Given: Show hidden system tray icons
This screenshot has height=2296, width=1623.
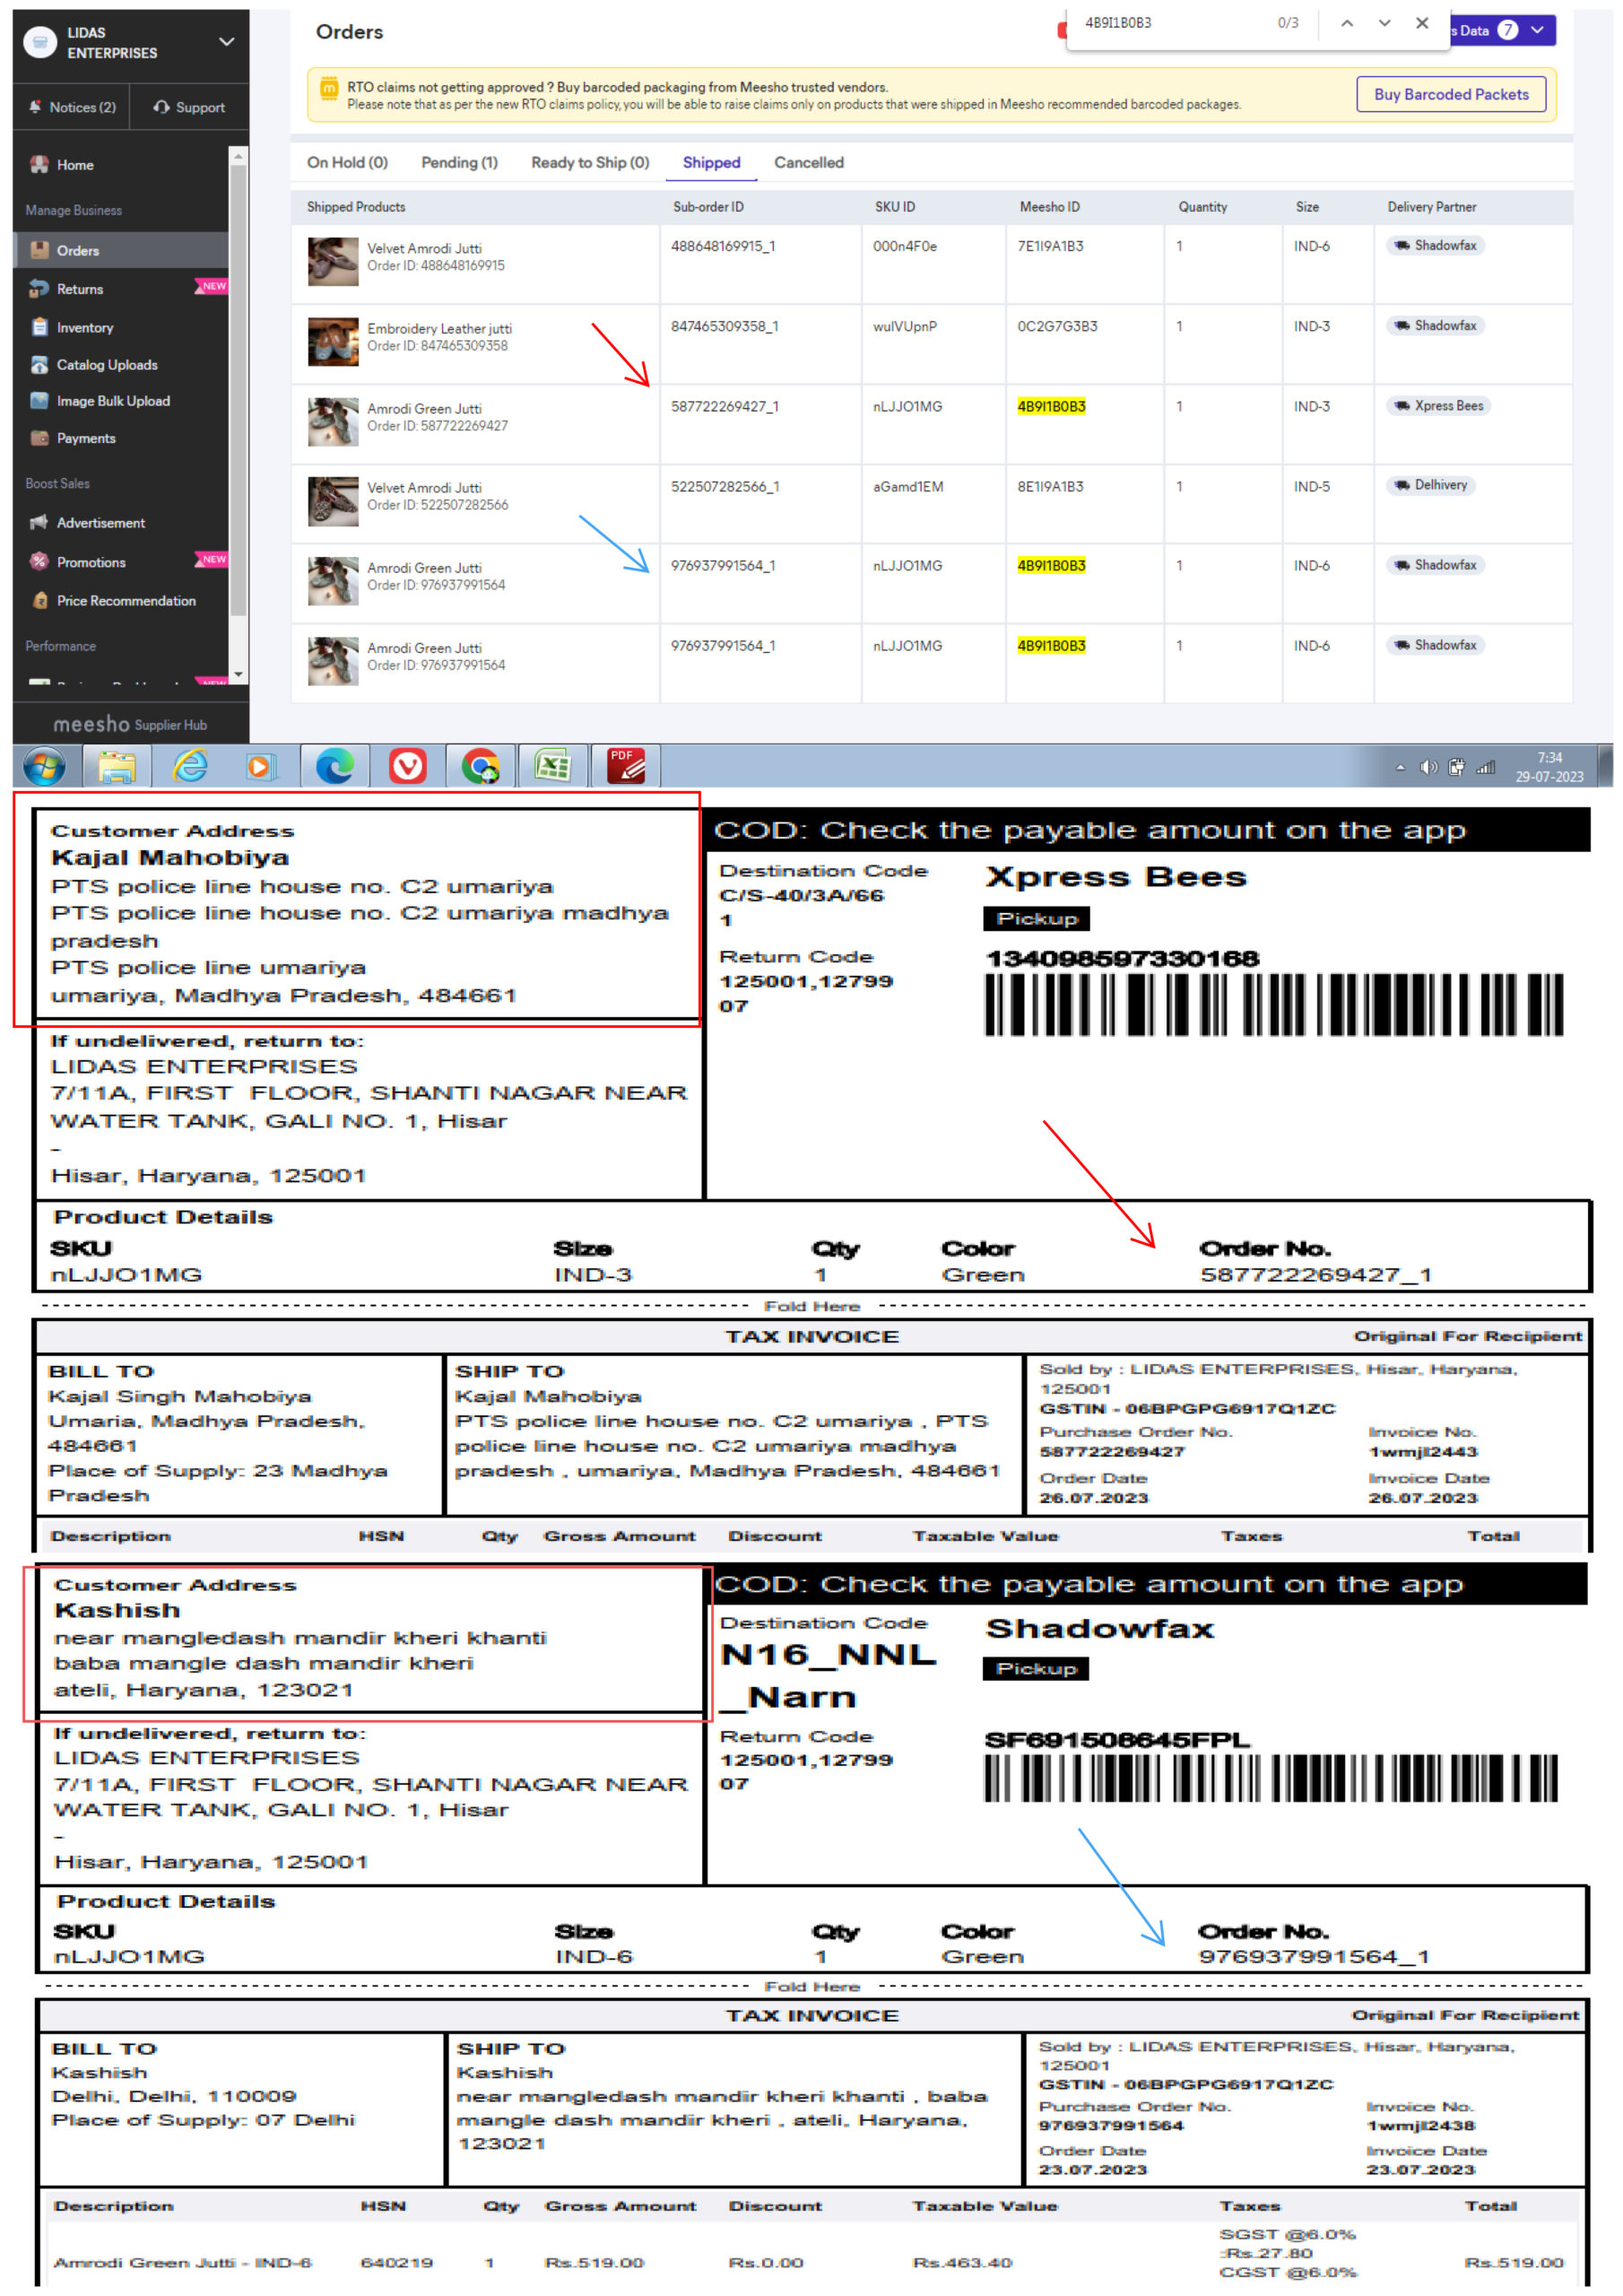Looking at the screenshot, I should (1399, 768).
